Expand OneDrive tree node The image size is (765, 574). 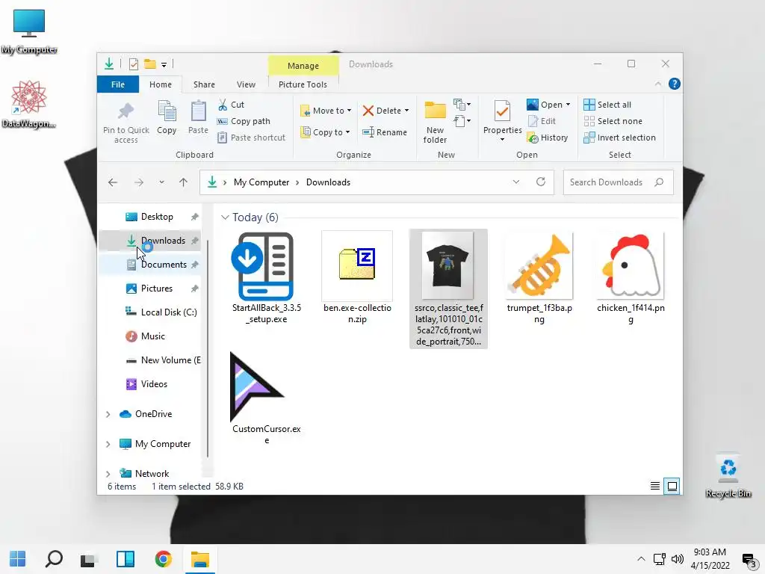point(108,414)
